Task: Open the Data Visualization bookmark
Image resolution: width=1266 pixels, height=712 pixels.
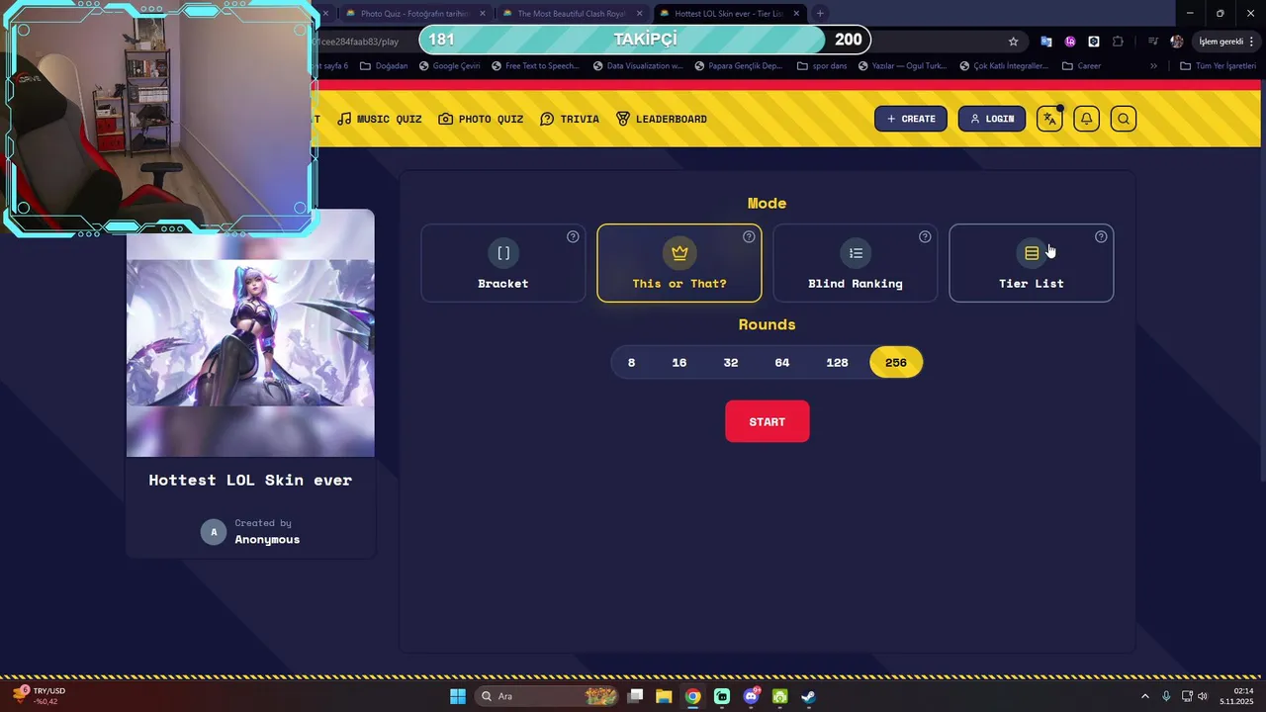Action: point(638,66)
